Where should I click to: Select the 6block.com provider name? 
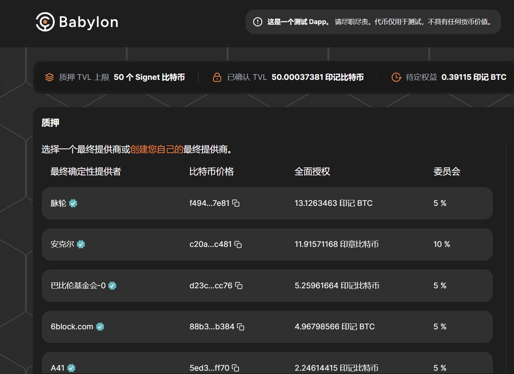pyautogui.click(x=72, y=327)
